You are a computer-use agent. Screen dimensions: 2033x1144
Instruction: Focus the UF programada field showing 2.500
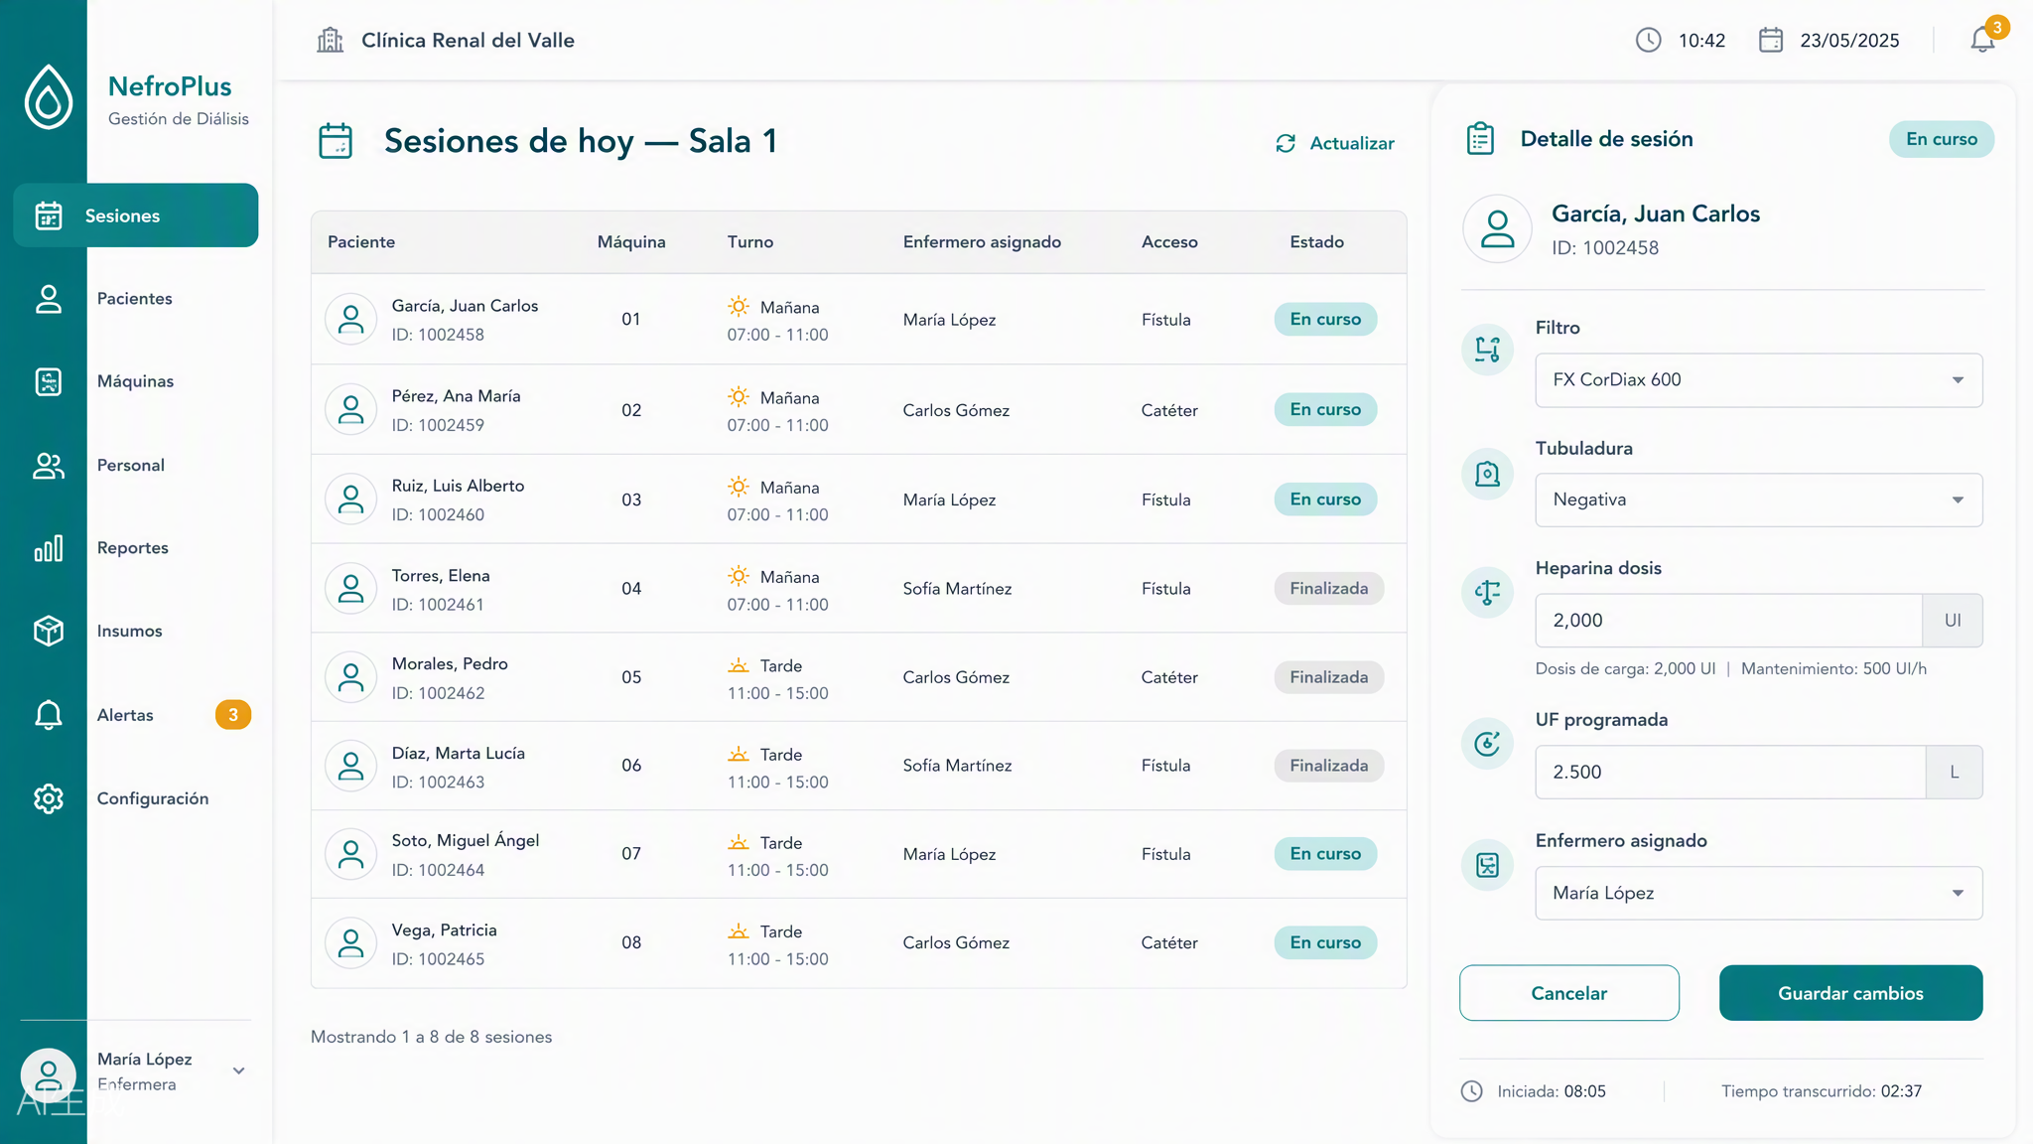pyautogui.click(x=1730, y=773)
